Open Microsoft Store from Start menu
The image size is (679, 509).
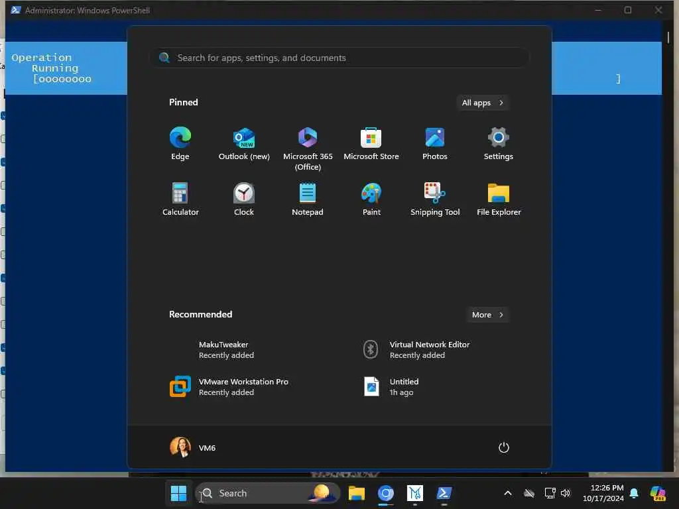click(371, 144)
